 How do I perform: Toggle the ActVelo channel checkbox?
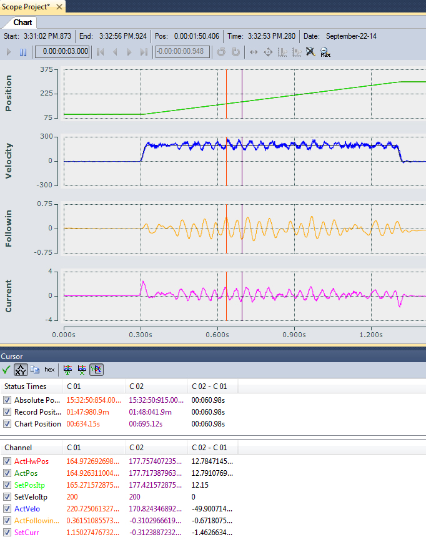(x=7, y=509)
